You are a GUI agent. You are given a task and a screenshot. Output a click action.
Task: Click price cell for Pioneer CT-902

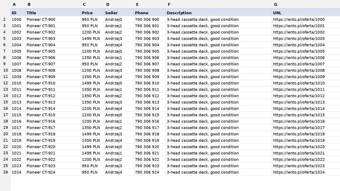point(93,32)
